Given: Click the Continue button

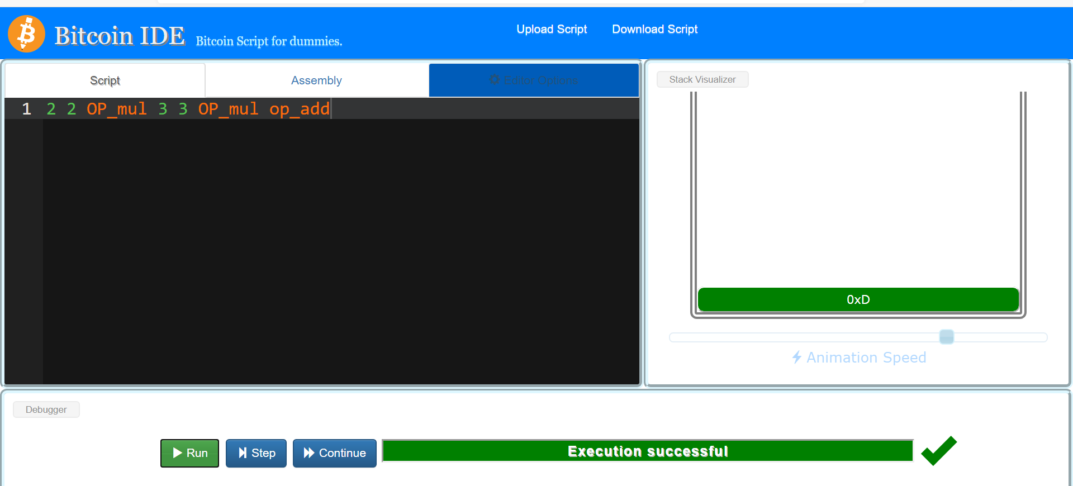Looking at the screenshot, I should pyautogui.click(x=334, y=453).
